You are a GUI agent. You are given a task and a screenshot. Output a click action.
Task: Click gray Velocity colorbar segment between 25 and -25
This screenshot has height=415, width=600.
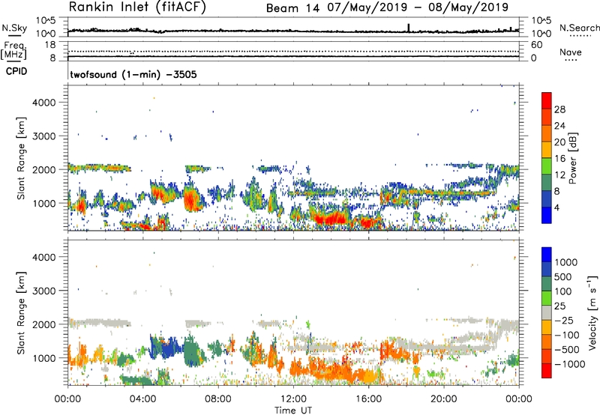(547, 312)
